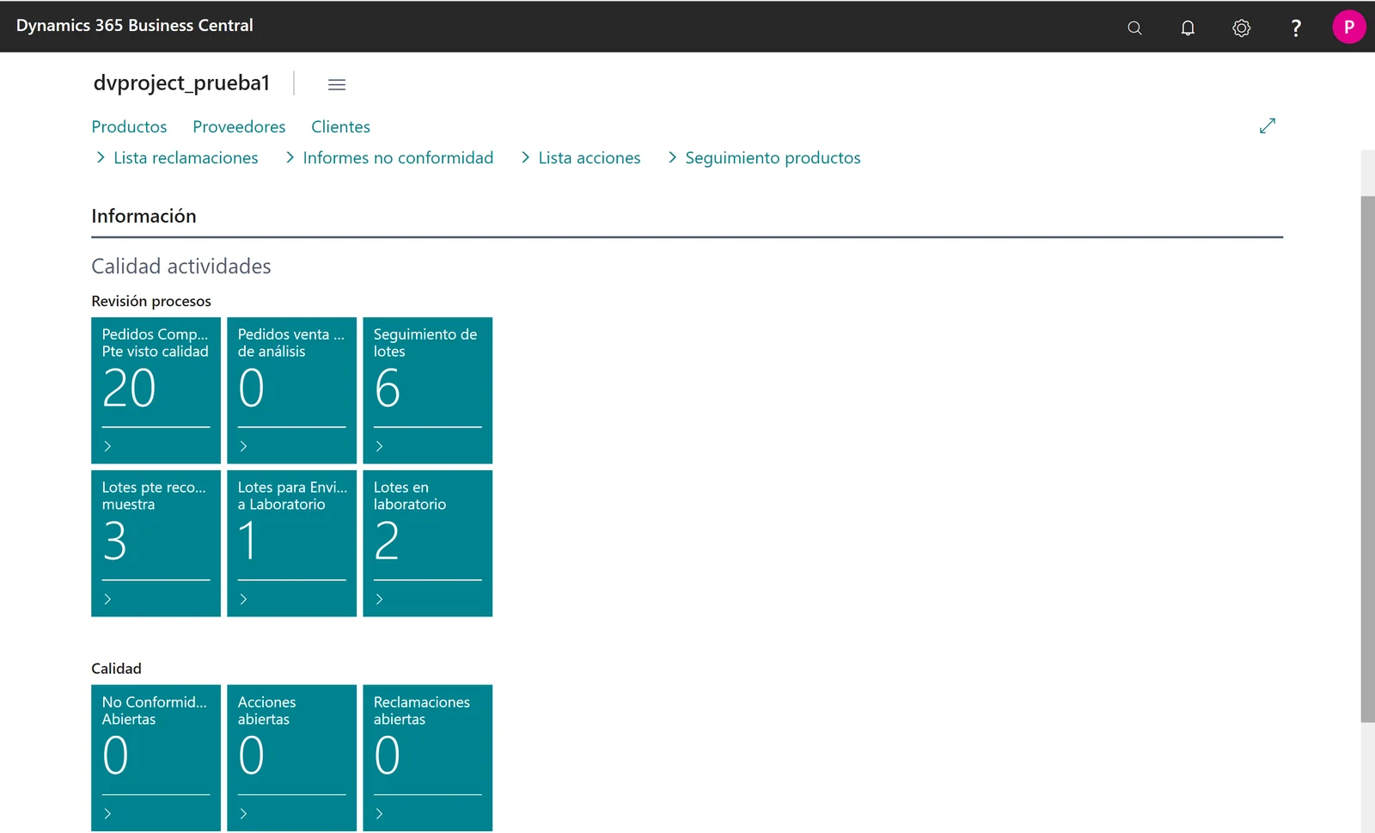Open the notifications bell icon

[1188, 28]
